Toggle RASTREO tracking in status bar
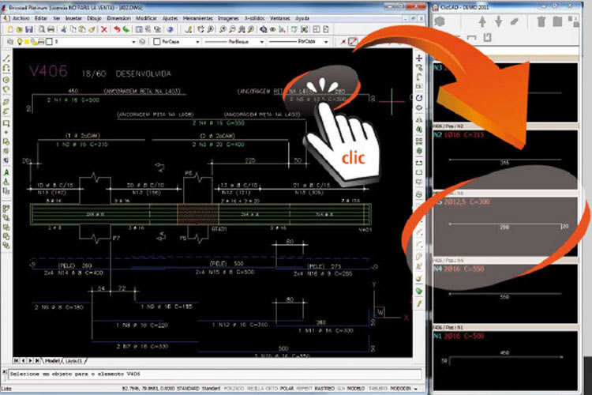 pyautogui.click(x=324, y=389)
